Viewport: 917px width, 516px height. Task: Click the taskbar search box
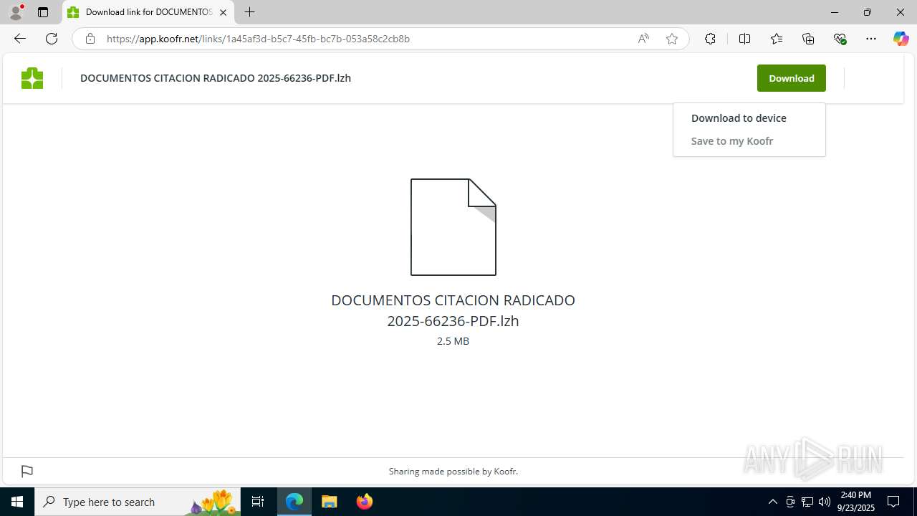click(x=138, y=502)
